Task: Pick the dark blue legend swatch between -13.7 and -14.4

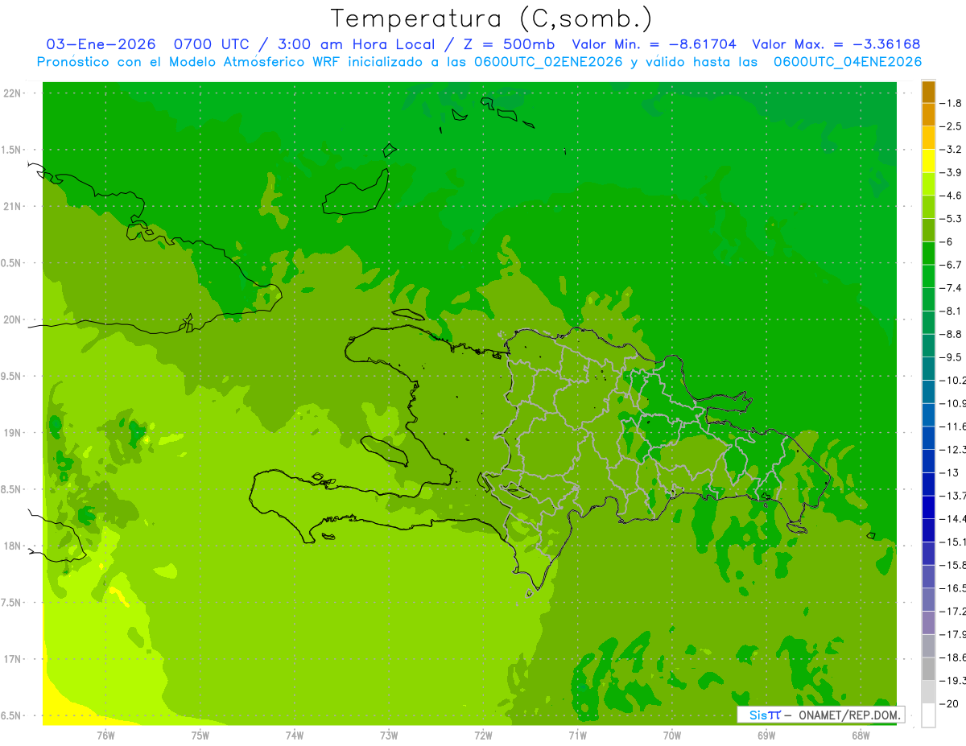Action: point(928,508)
